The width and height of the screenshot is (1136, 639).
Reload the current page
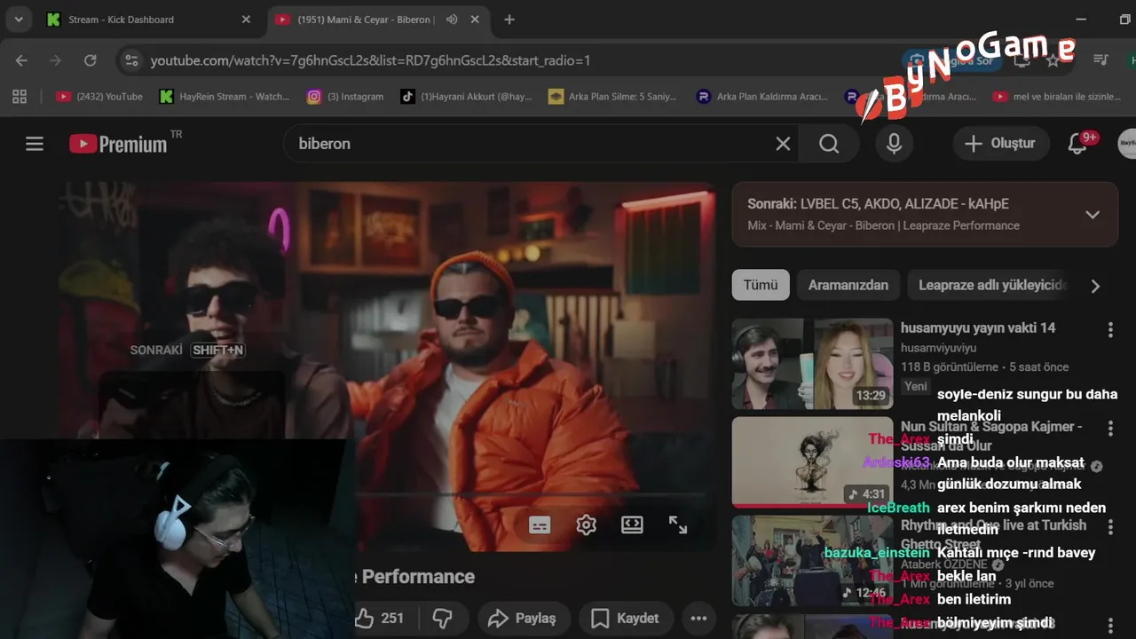coord(90,60)
